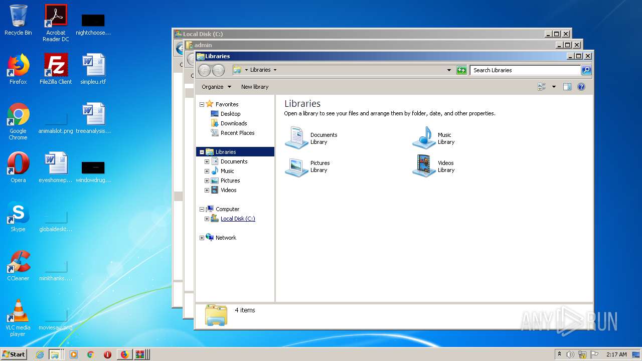Click the search magnifier button
Screen dimensions: 642x361
(x=586, y=70)
